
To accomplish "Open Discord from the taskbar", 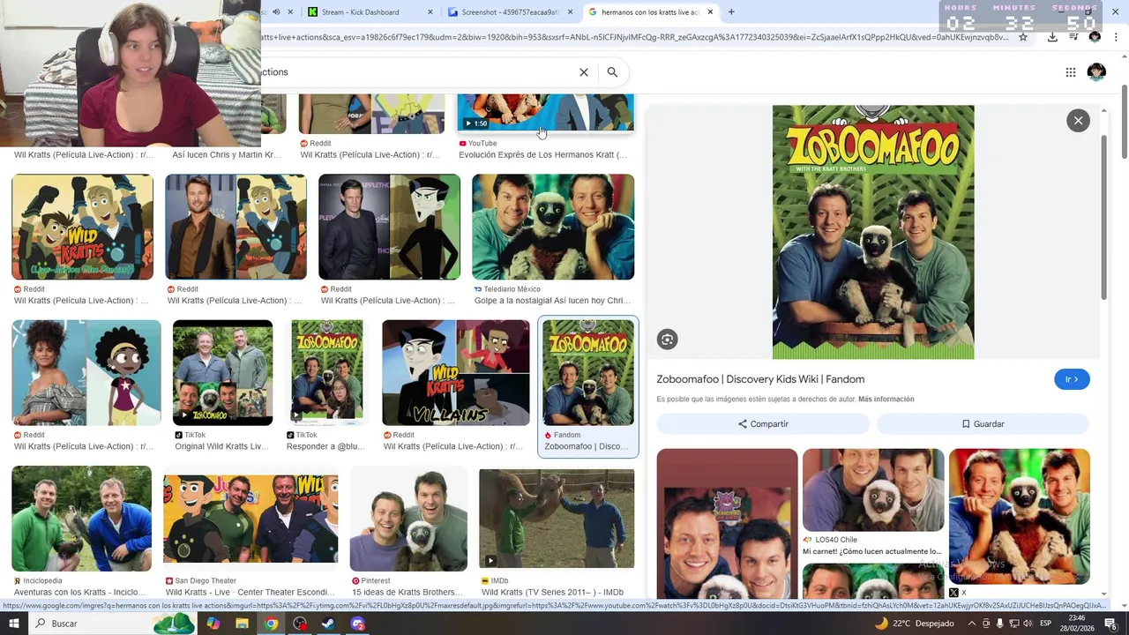I will [x=357, y=624].
